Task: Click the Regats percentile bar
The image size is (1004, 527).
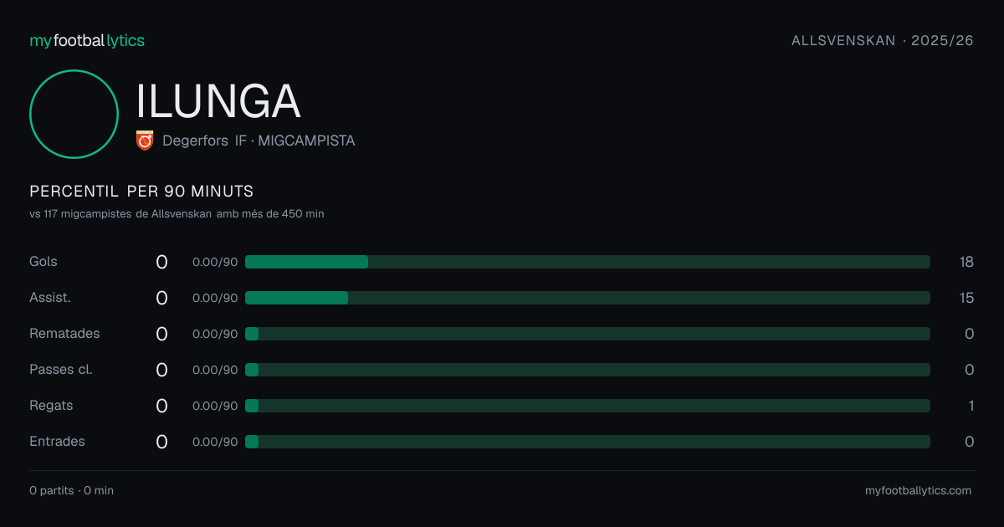Action: 587,406
